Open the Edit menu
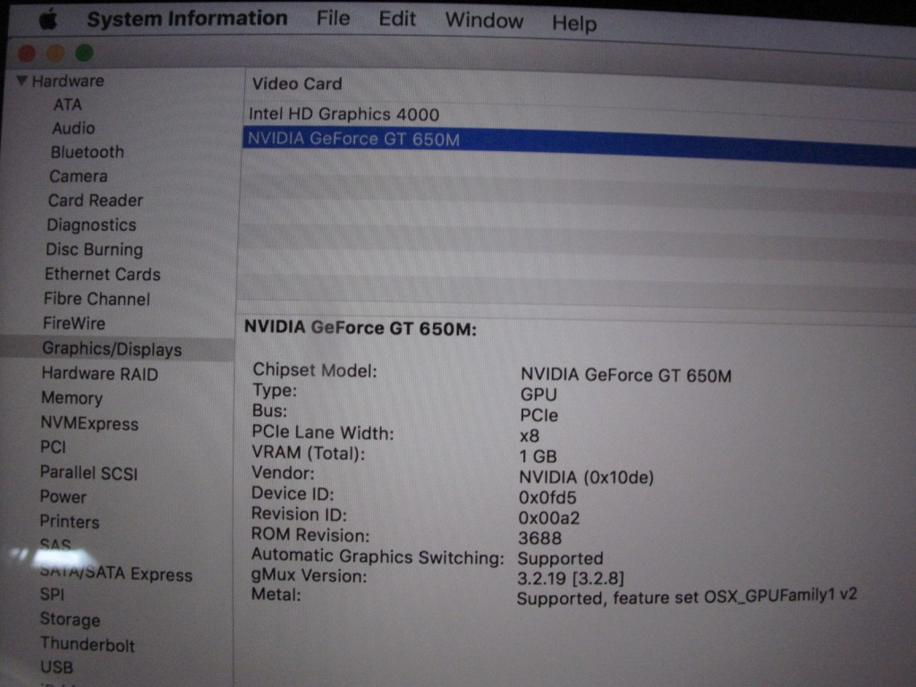 point(397,20)
